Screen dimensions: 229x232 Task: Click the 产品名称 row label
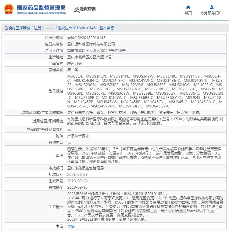[56, 63]
